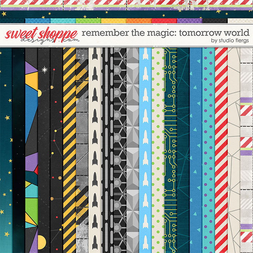This screenshot has height=253, width=253.
Task: Select the black paper with gray dashes
Action: 107,150
